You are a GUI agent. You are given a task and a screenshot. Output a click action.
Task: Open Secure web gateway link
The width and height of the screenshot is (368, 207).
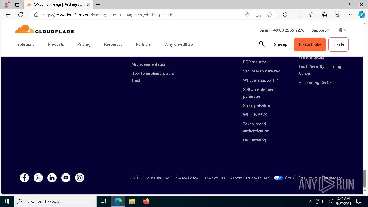click(x=261, y=71)
